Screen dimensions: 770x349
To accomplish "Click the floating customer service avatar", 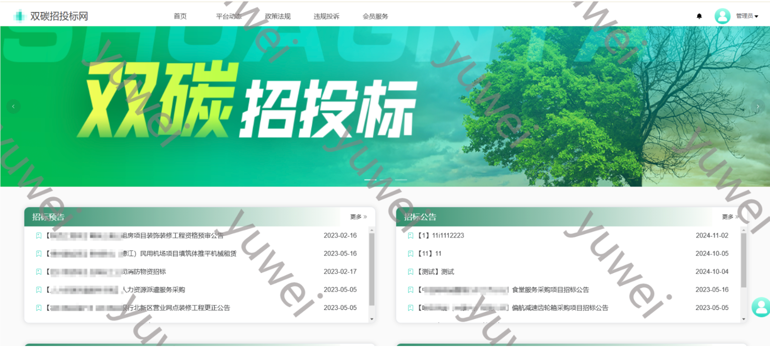I will (760, 306).
